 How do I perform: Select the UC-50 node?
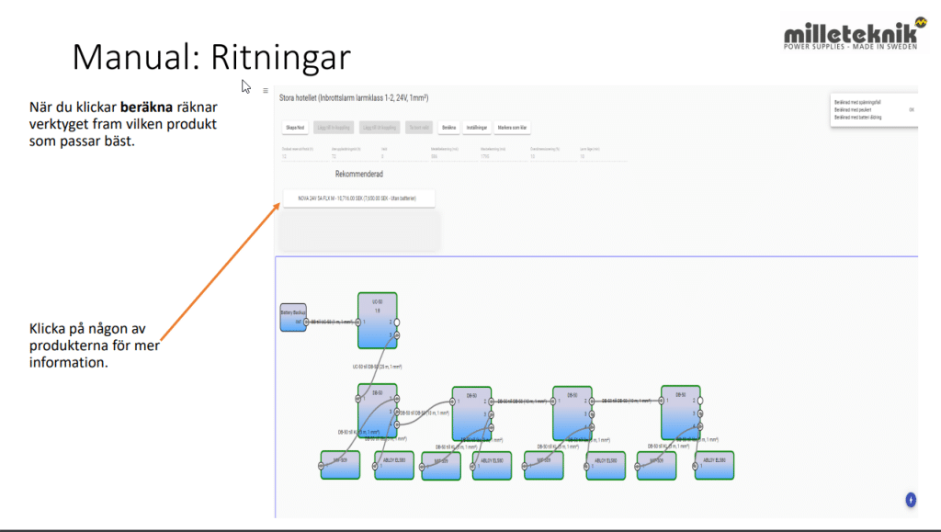point(377,321)
